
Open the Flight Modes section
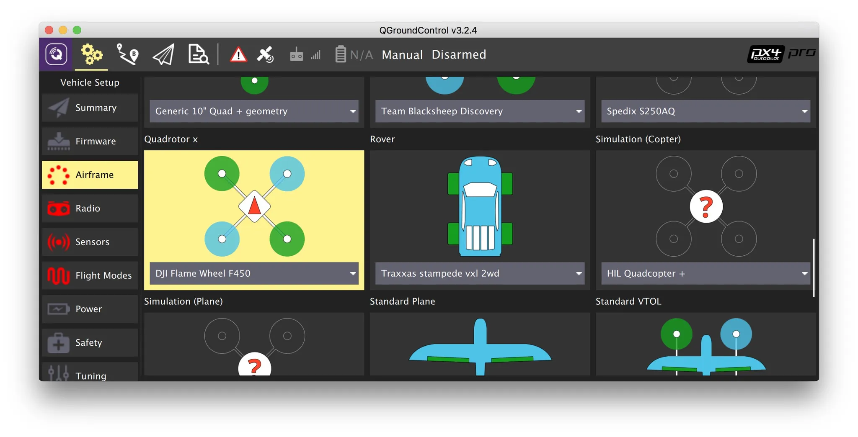point(90,275)
